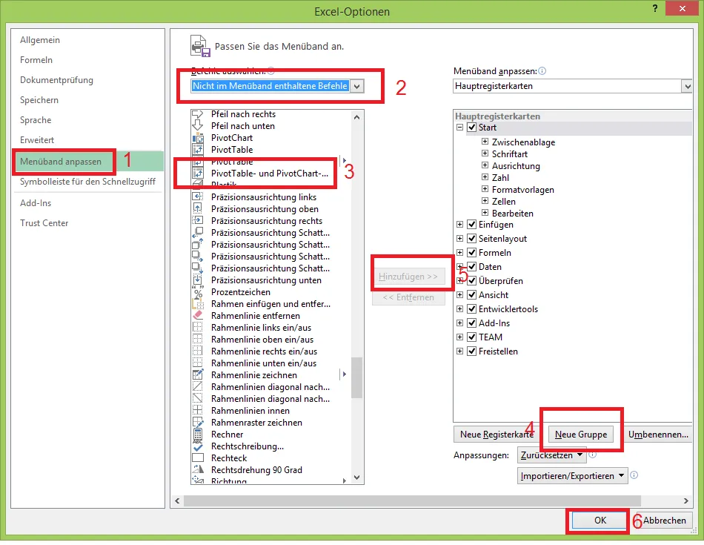Open the Befehle auswählen dropdown
The width and height of the screenshot is (704, 545).
pyautogui.click(x=357, y=86)
